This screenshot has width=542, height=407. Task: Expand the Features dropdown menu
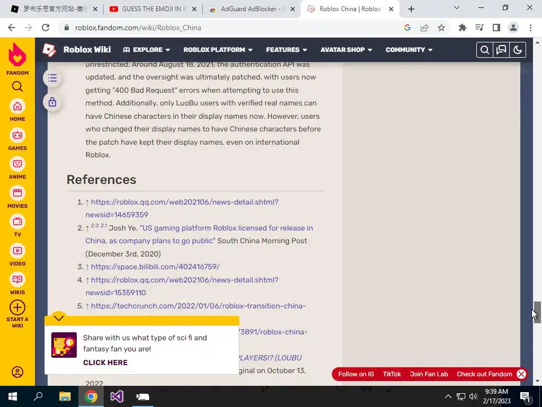point(286,50)
